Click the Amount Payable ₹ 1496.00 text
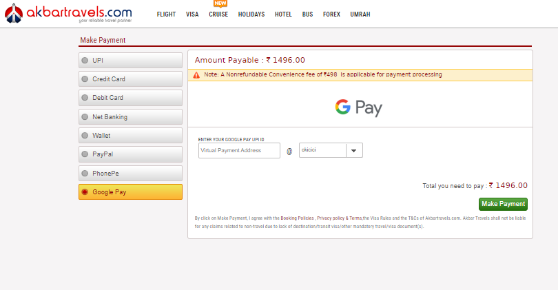558x290 pixels. click(250, 60)
